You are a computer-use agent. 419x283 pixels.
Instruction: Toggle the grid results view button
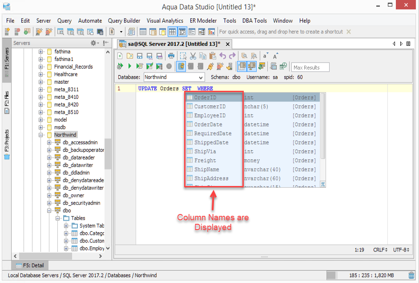click(242, 66)
